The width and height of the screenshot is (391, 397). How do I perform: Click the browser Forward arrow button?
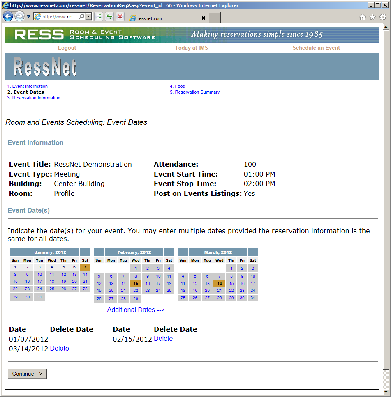pyautogui.click(x=19, y=16)
